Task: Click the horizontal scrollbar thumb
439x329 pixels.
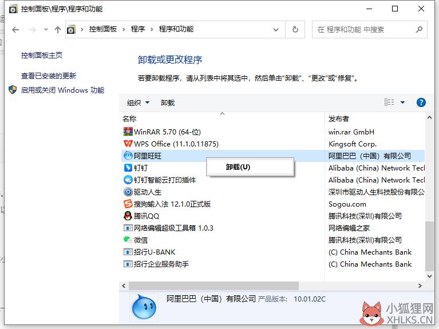Action: point(213,286)
